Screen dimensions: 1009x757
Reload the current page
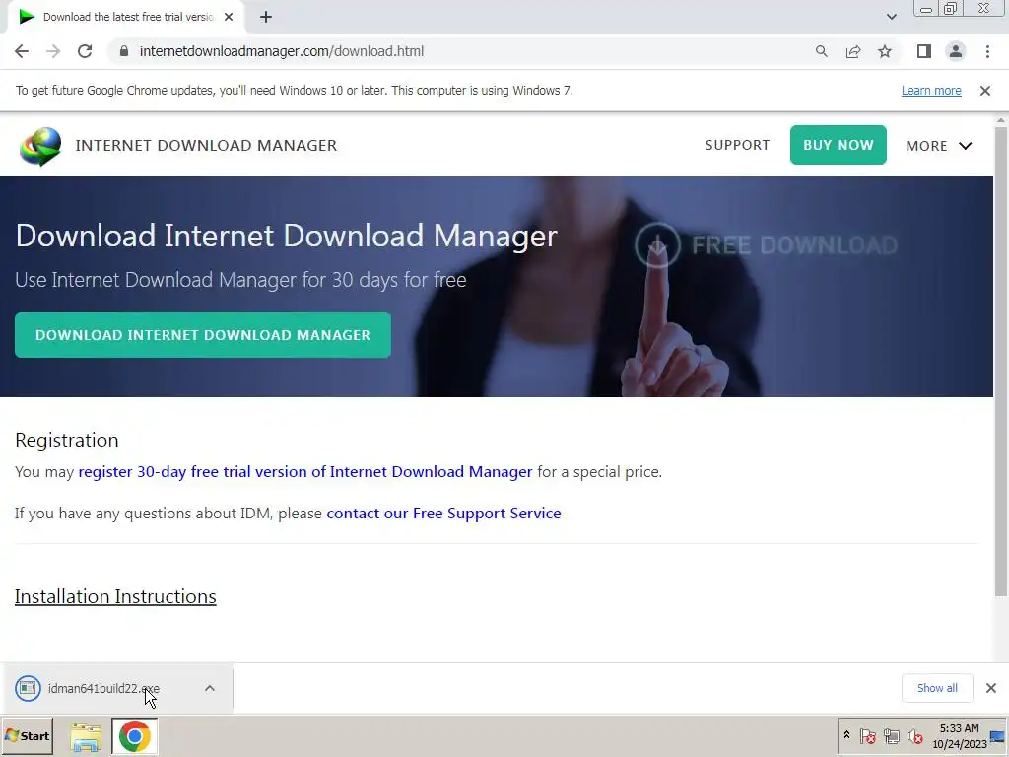85,51
